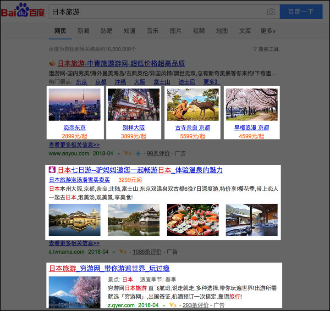The image size is (330, 311).
Task: Click the 恋恋东京 link
Action: pos(75,128)
